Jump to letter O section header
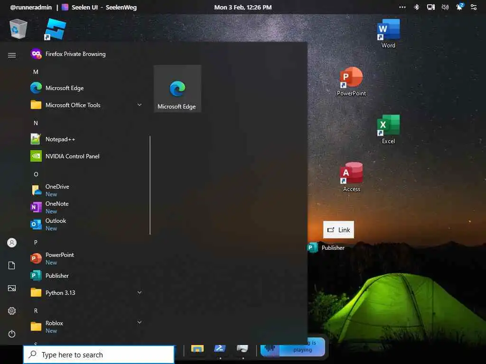Viewport: 486px width, 364px height. [36, 174]
